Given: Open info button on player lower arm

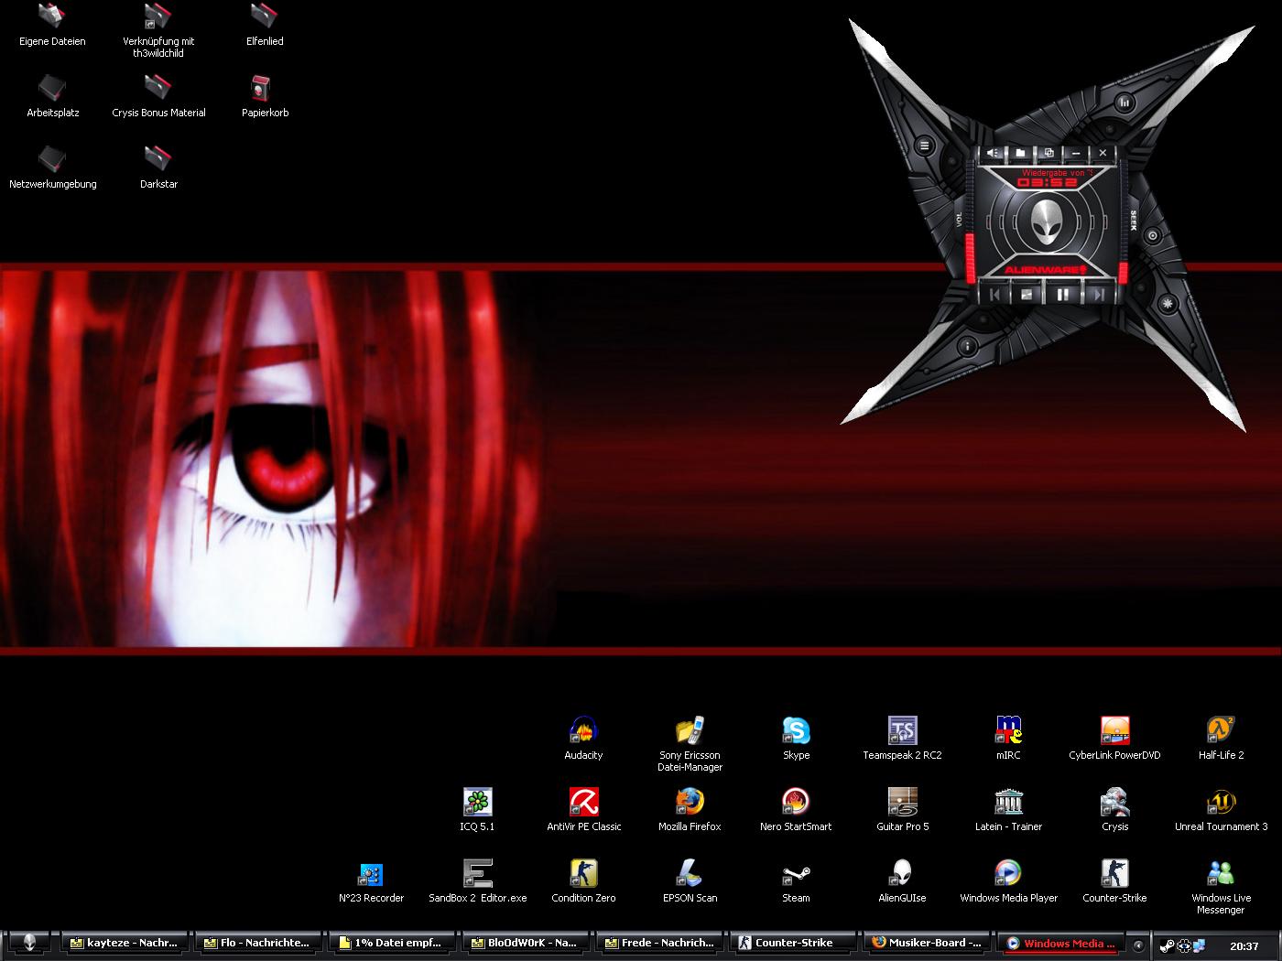Looking at the screenshot, I should [967, 345].
